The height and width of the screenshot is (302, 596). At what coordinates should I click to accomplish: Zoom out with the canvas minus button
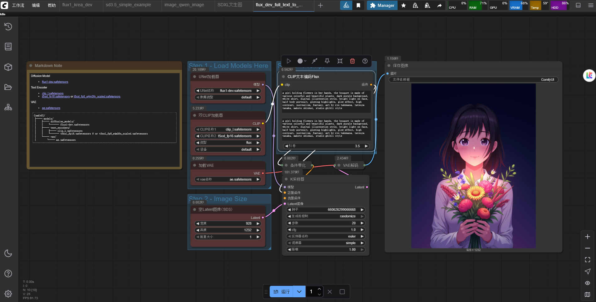tap(588, 248)
